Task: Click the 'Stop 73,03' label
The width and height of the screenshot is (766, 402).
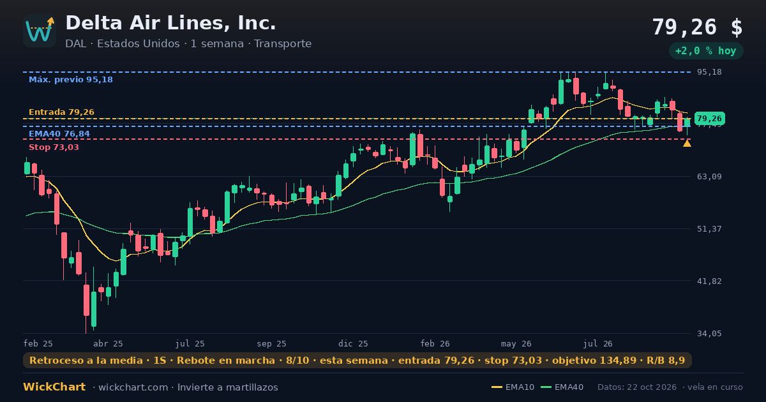Action: pyautogui.click(x=54, y=147)
